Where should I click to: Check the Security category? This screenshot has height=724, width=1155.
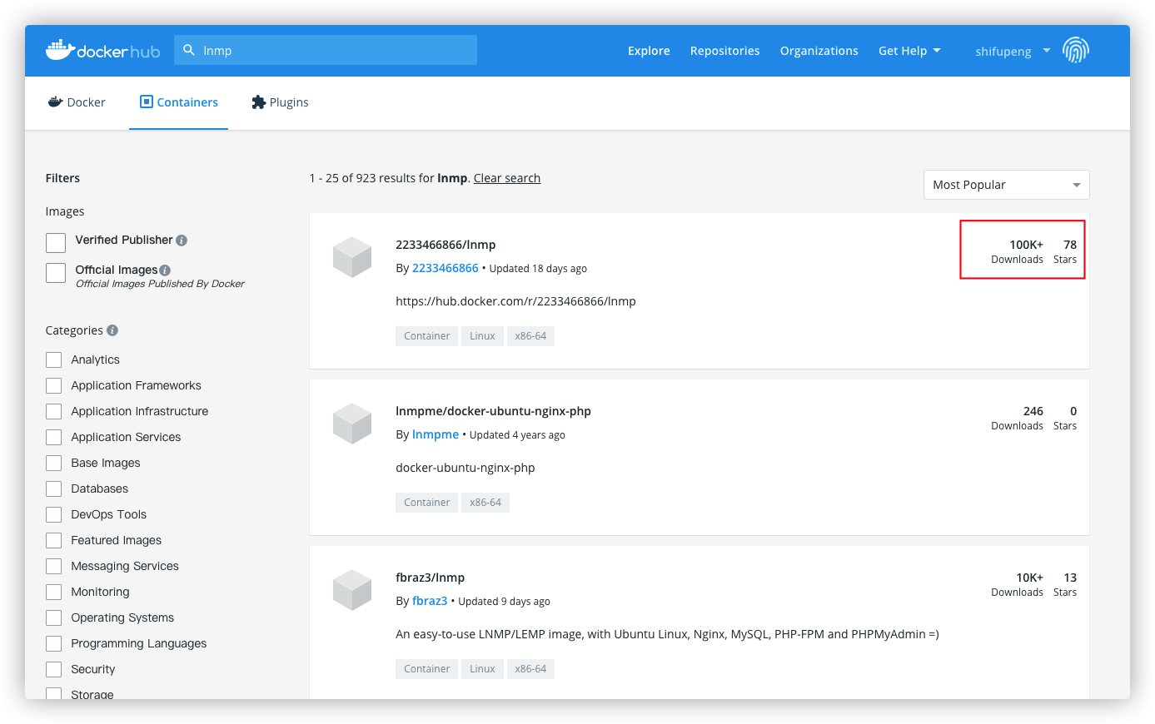point(54,669)
